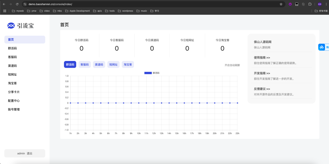The width and height of the screenshot is (329, 164).
Task: Go back with the browser back arrow
Action: point(4,4)
